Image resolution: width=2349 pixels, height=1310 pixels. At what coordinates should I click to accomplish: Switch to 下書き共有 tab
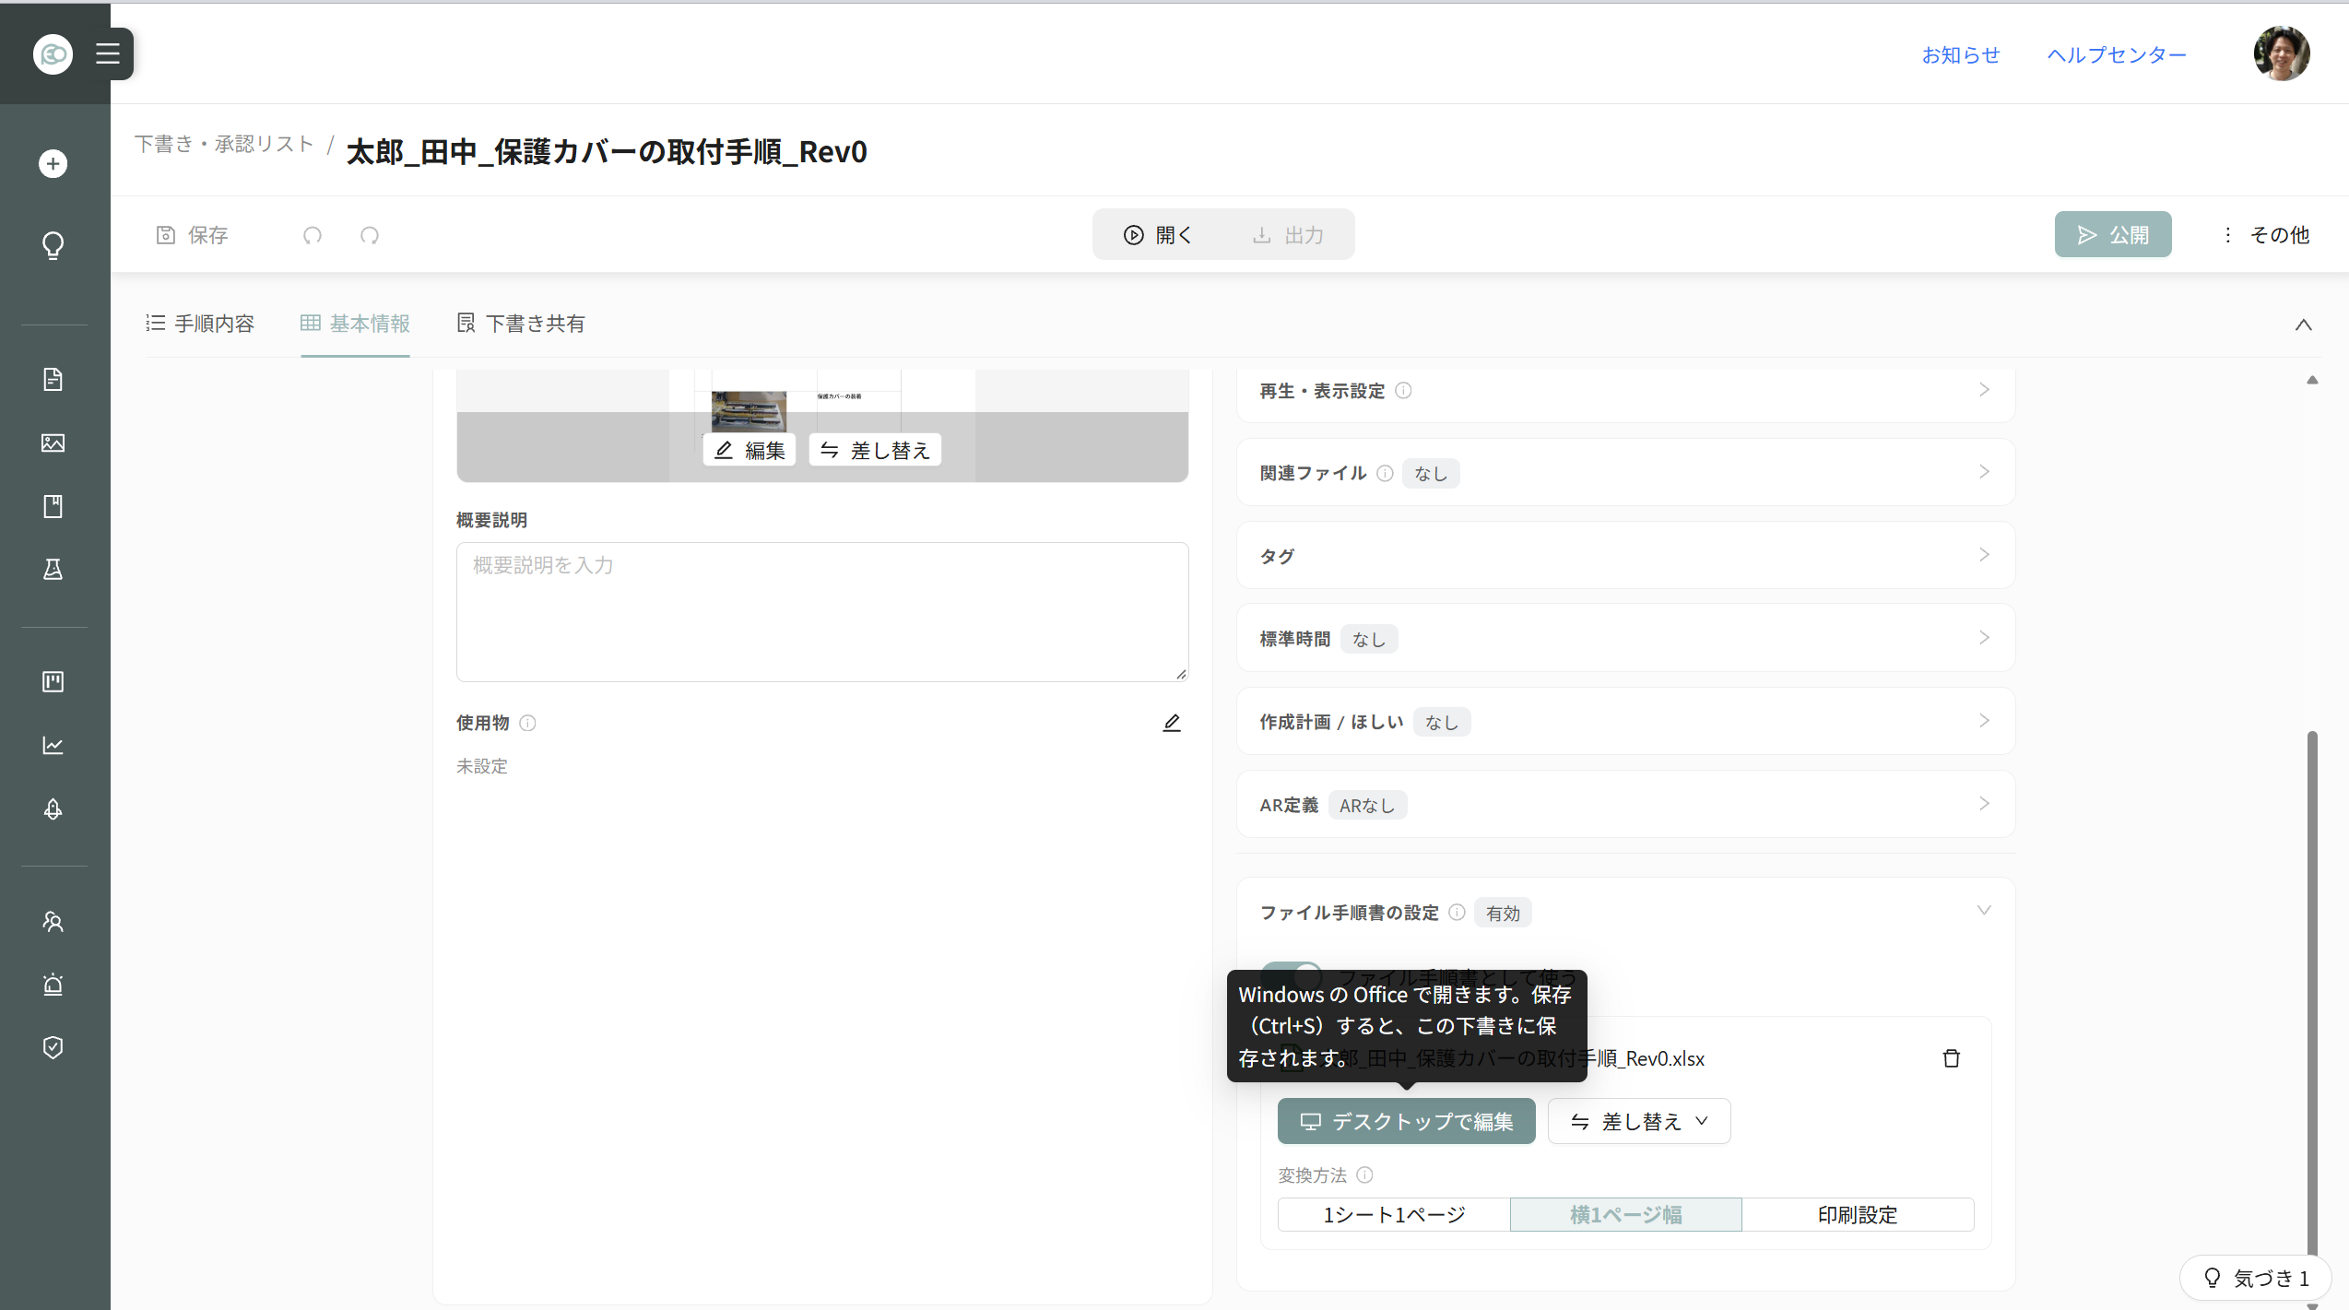pyautogui.click(x=521, y=324)
